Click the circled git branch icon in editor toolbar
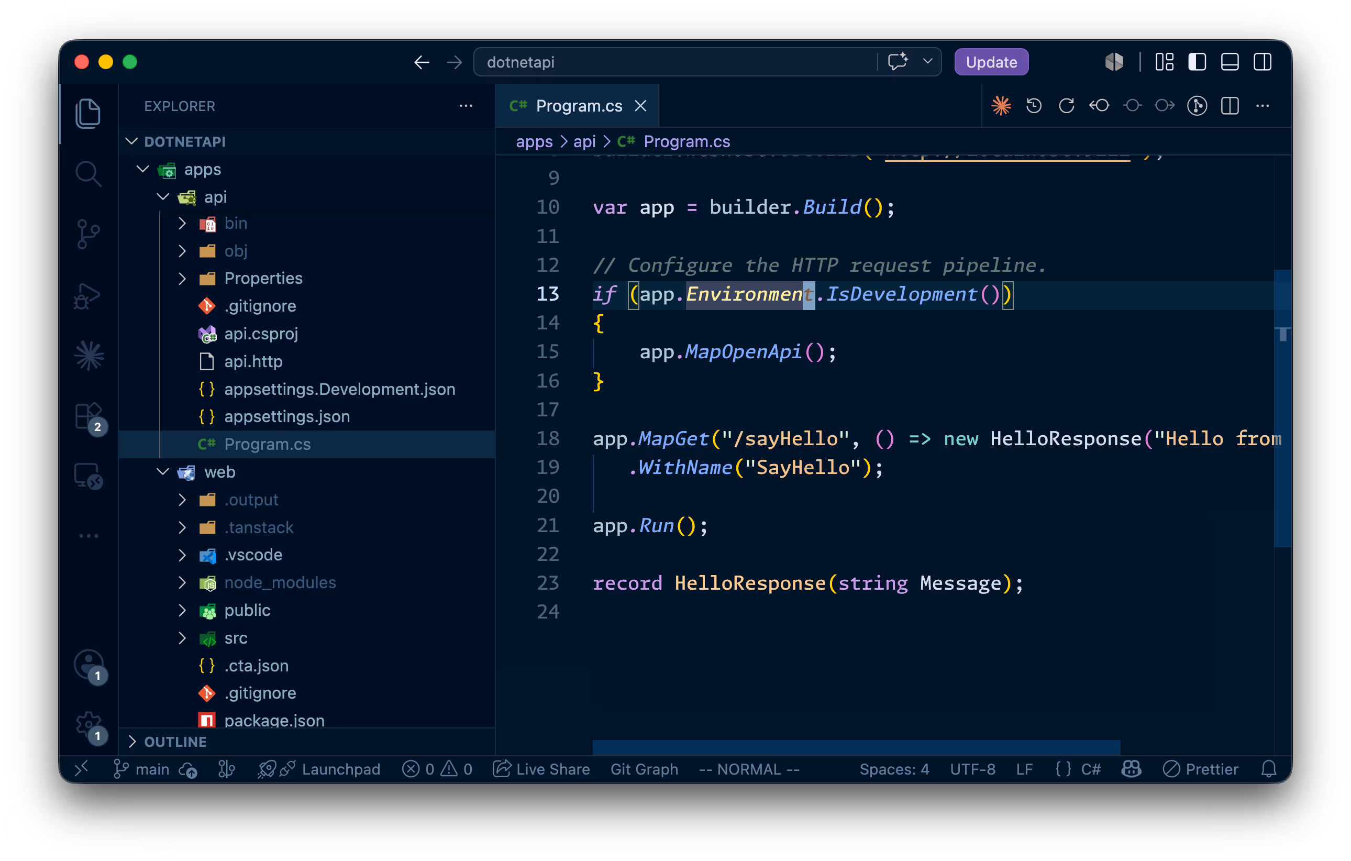Viewport: 1351px width, 861px height. [x=1197, y=105]
